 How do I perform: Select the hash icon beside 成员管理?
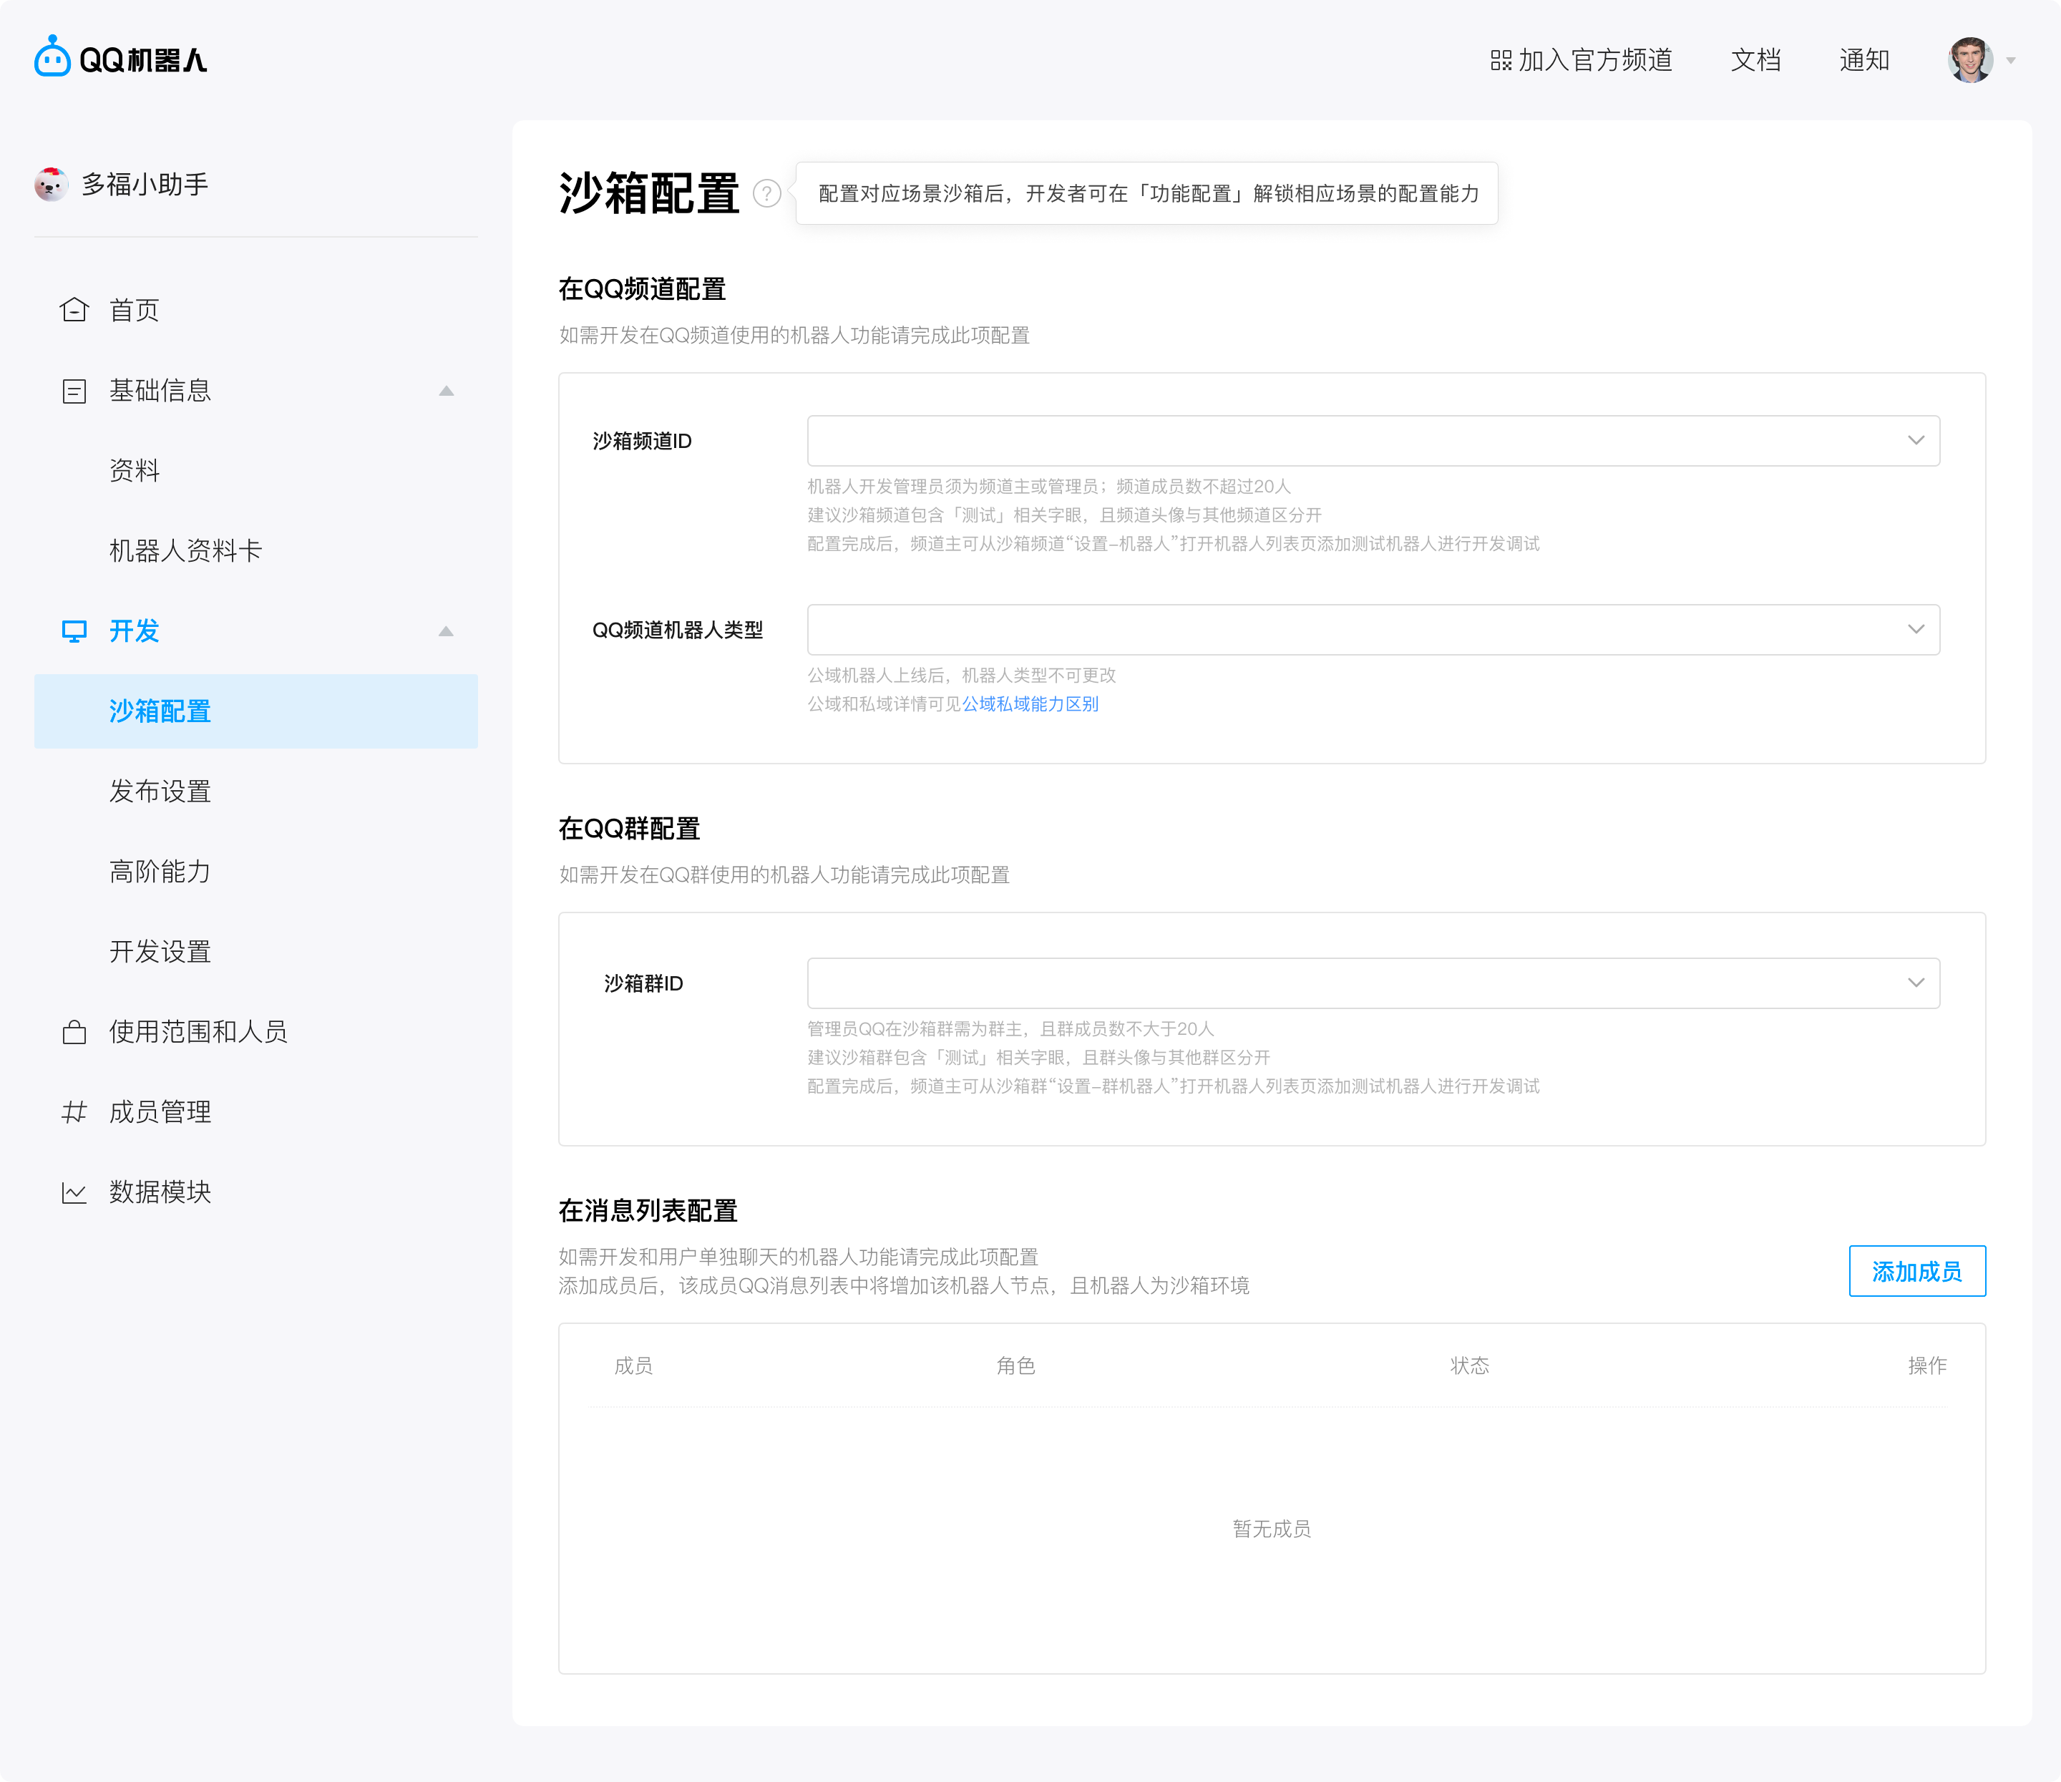point(74,1111)
